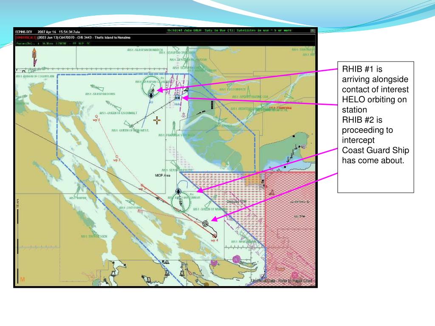
Task: Click the 'Disputed TTW' chart label
Action: [237, 202]
